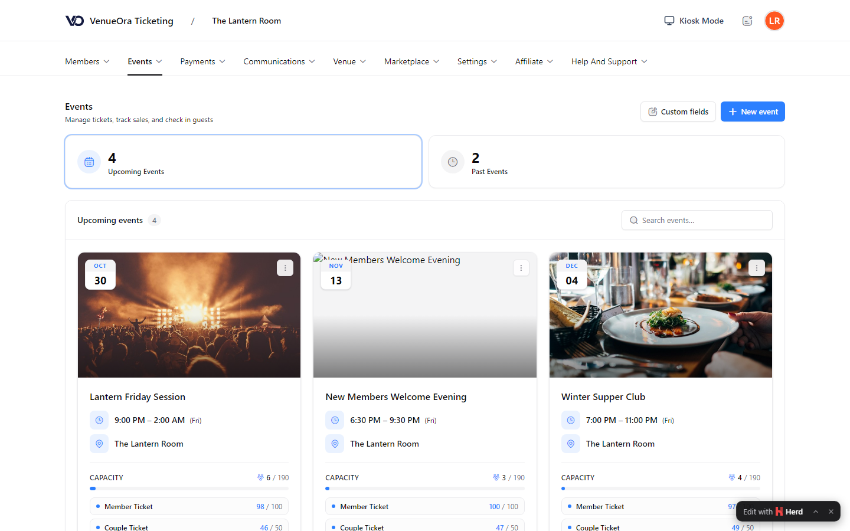Screen dimensions: 850x531
Task: Click the clock icon beside 7:00 PM – 11:00 PM
Action: pos(571,420)
